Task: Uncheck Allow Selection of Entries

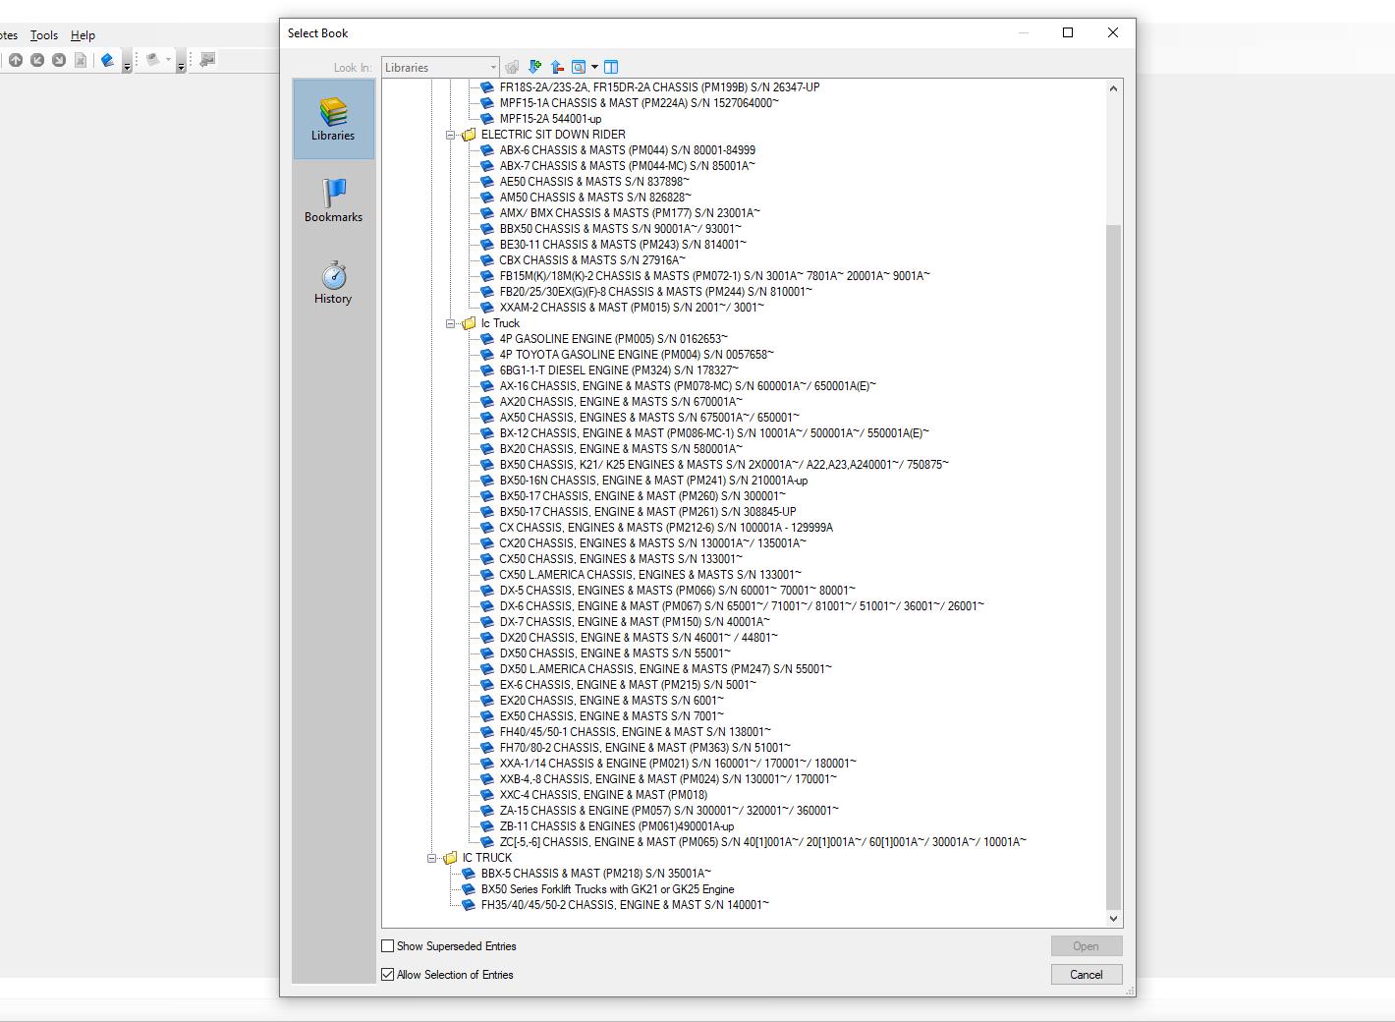Action: [388, 975]
